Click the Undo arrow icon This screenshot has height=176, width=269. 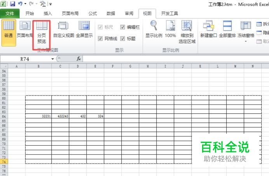(x=20, y=3)
